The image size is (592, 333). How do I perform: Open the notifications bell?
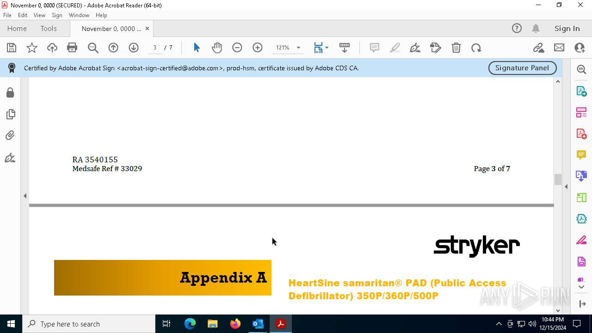(536, 28)
